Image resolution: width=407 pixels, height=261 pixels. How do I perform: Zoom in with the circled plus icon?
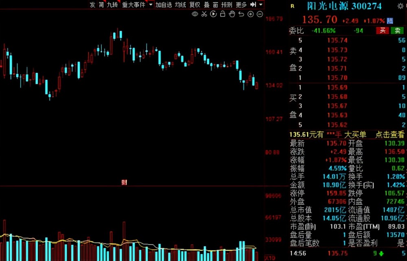click(250, 14)
